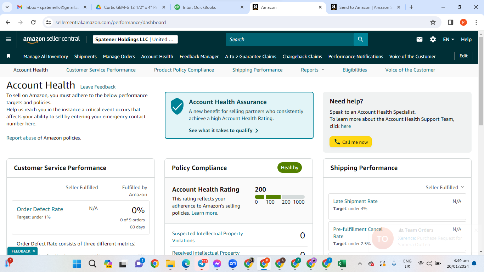
Task: Open the Seller Fulfilled dropdown in Shipping Performance
Action: tap(445, 187)
